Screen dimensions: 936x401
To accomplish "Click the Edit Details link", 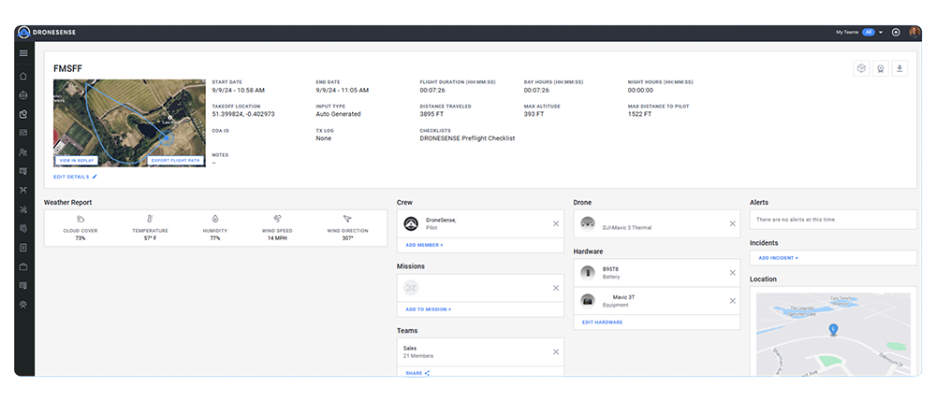I will pos(75,176).
